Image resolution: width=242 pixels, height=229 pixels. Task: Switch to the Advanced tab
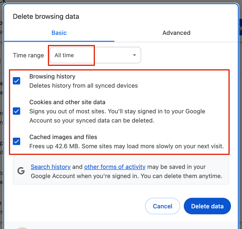[176, 33]
